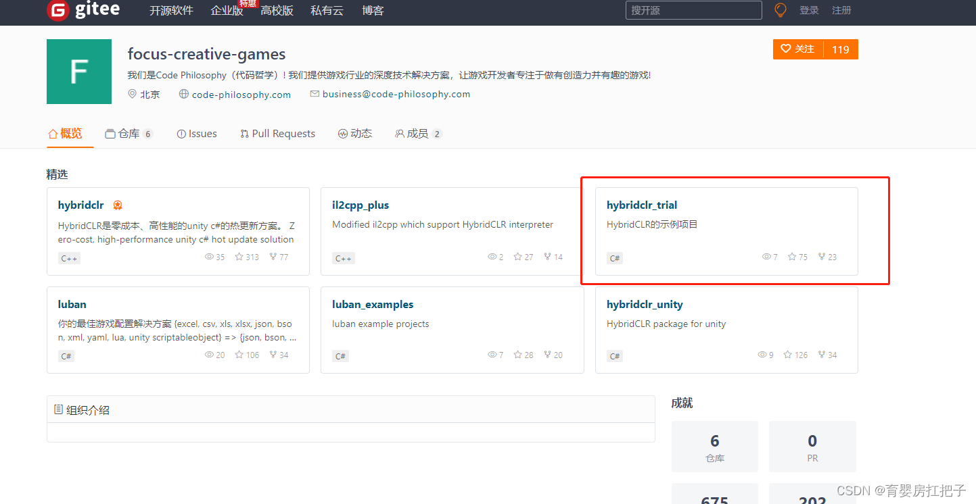Click the C++ language tag on hybridclr card
Image resolution: width=976 pixels, height=504 pixels.
[x=69, y=258]
